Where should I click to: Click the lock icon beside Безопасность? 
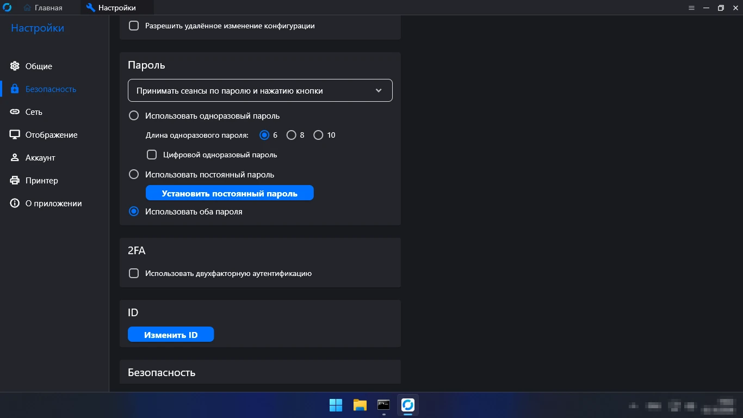[15, 89]
